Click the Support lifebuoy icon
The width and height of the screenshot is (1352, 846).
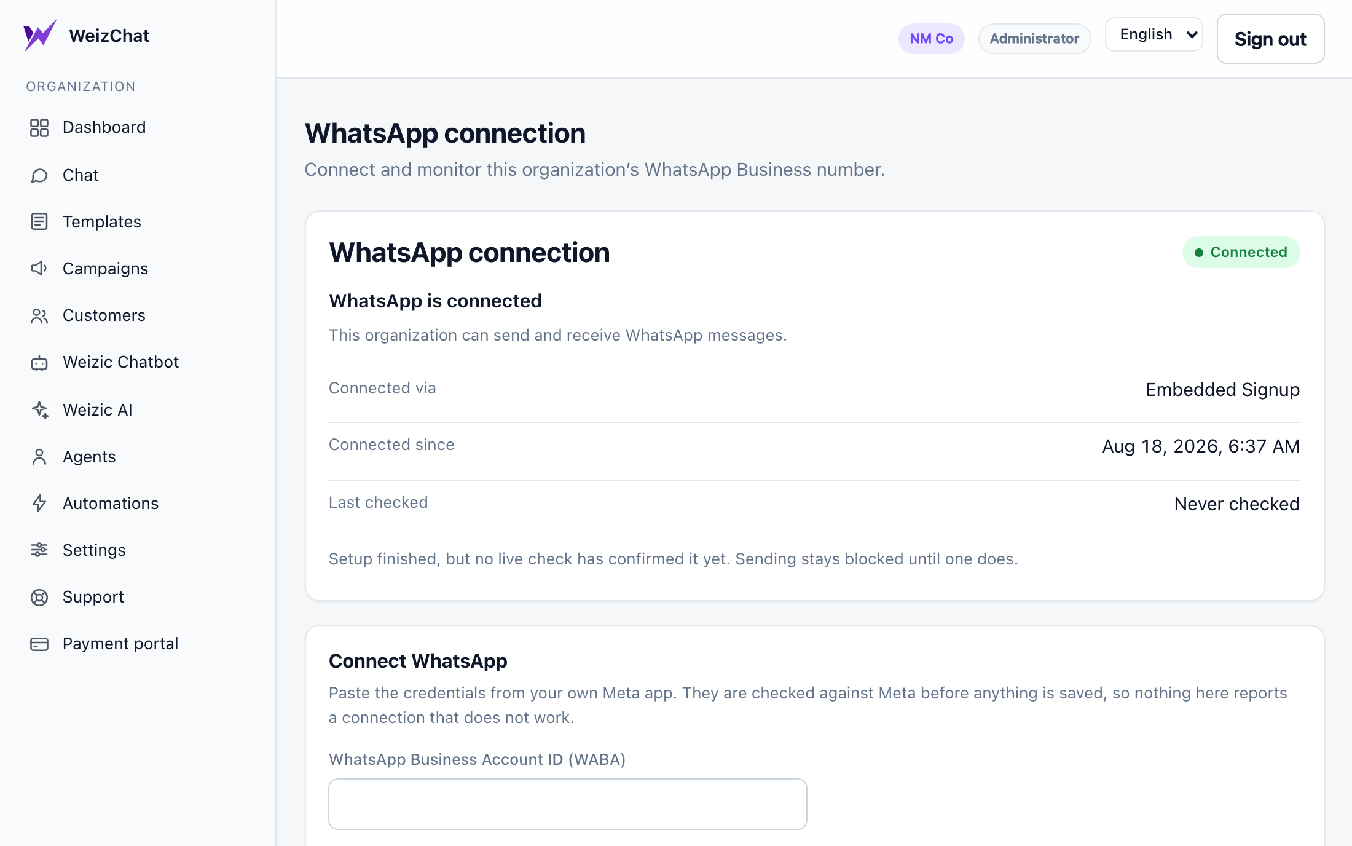39,598
